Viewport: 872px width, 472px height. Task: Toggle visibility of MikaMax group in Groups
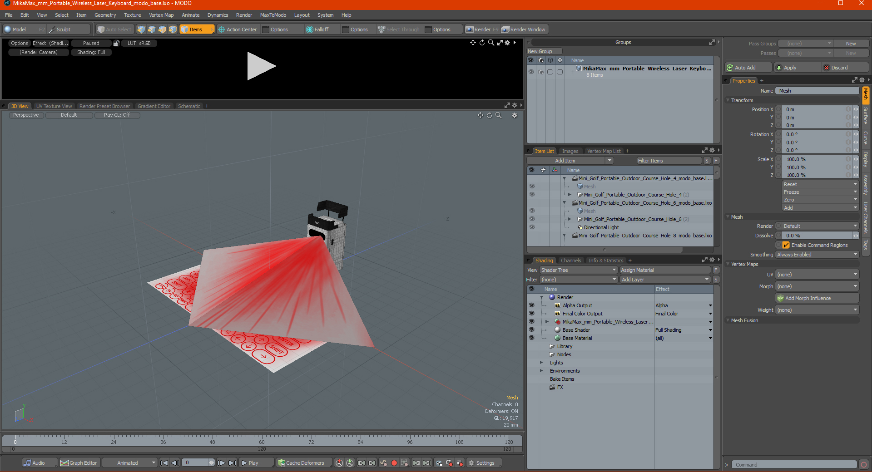[531, 72]
